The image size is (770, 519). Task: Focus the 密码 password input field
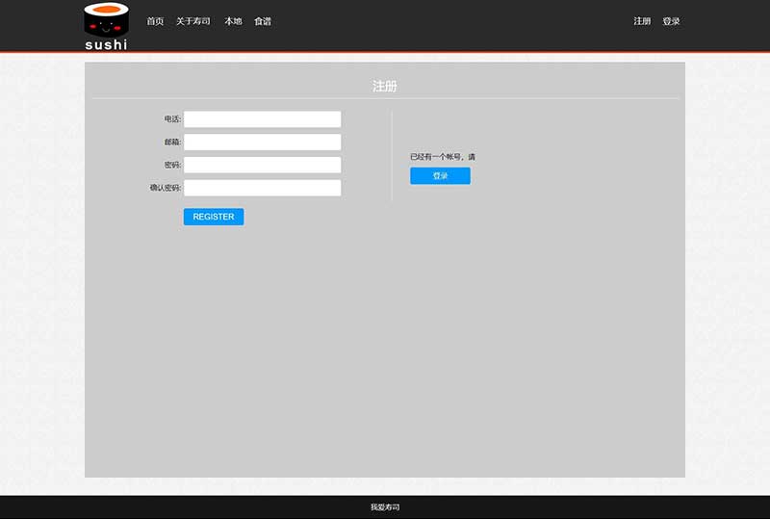262,165
